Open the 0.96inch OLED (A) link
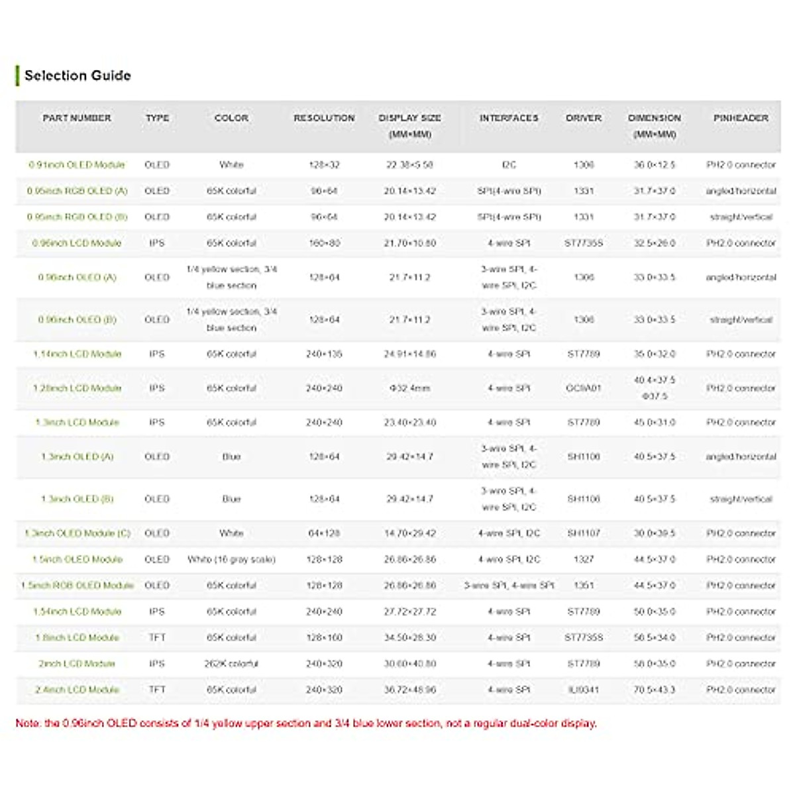795x795 pixels. [77, 278]
